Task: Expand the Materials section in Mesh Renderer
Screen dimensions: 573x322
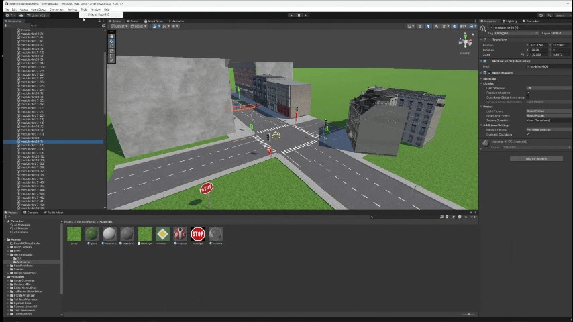Action: pyautogui.click(x=481, y=78)
